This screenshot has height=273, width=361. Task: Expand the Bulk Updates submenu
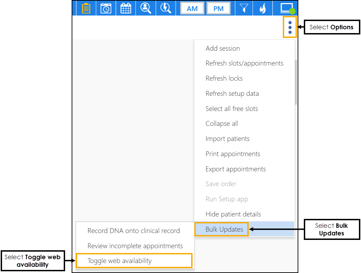point(224,230)
